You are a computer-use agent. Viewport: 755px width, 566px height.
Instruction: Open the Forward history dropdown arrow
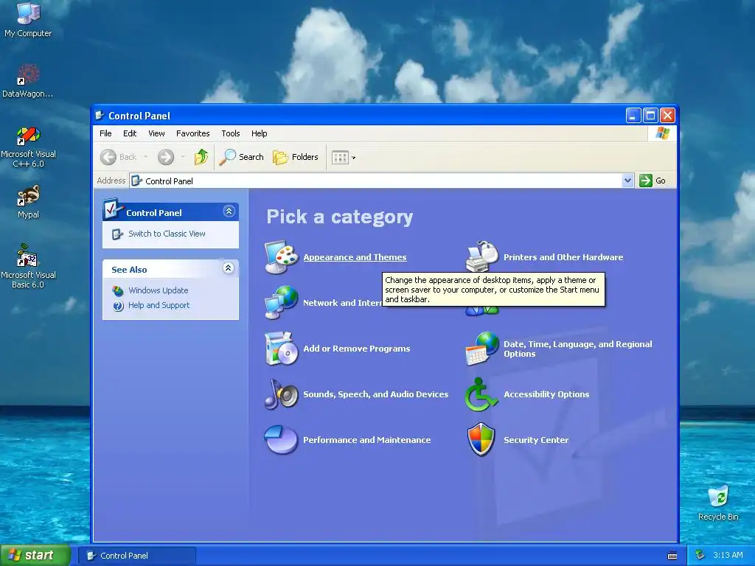[x=183, y=157]
